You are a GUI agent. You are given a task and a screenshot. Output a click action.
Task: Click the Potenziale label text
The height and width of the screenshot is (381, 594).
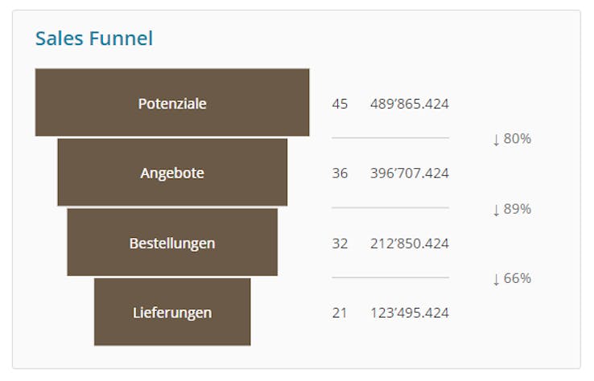point(172,104)
